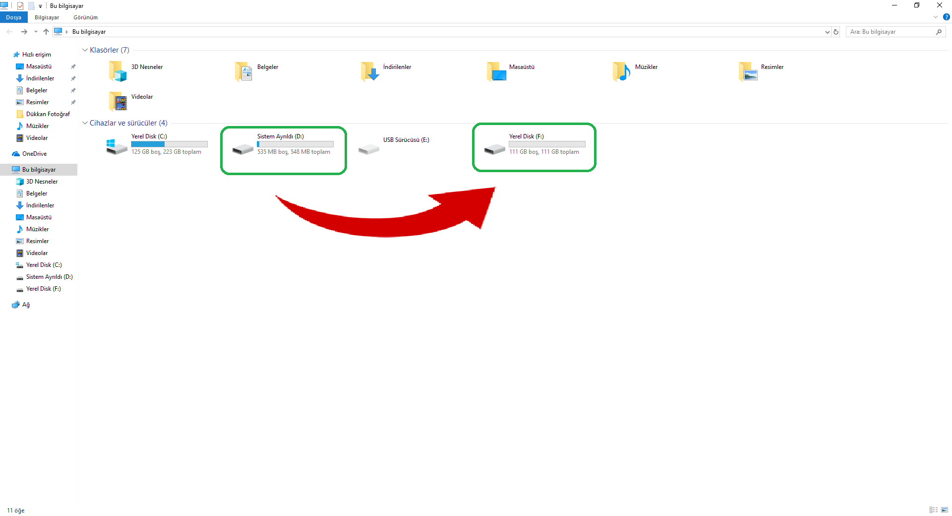Open the address bar history dropdown
The image size is (952, 516).
(827, 32)
